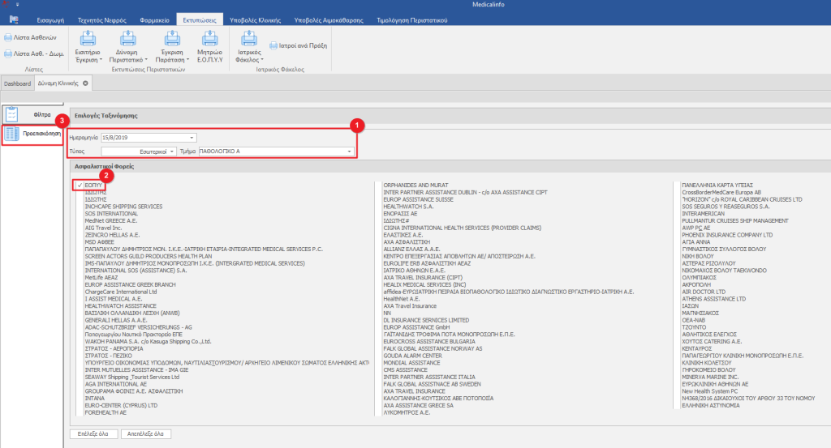
Task: Click the Ιατροί ανά Πράξη print icon
Action: point(273,46)
